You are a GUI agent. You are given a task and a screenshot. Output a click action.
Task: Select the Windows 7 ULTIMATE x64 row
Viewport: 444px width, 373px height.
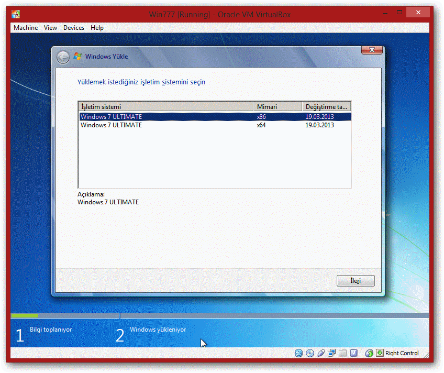pyautogui.click(x=215, y=125)
